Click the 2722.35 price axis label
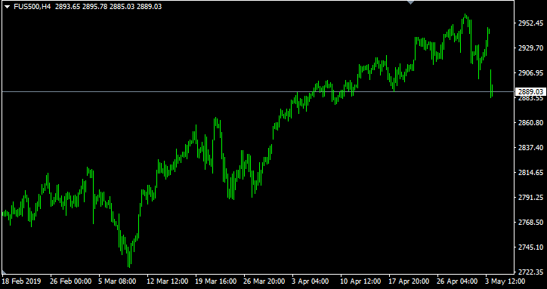547x289 pixels. tap(530, 272)
